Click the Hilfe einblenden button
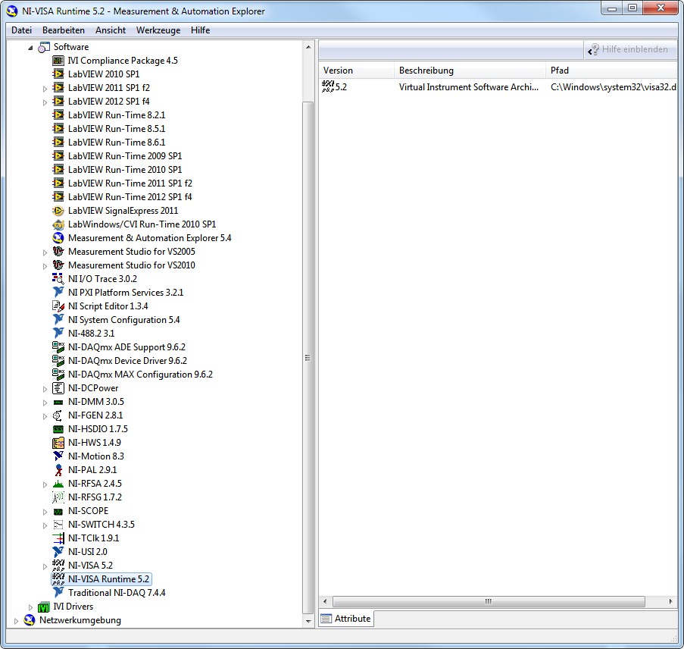The height and width of the screenshot is (649, 684). [629, 49]
